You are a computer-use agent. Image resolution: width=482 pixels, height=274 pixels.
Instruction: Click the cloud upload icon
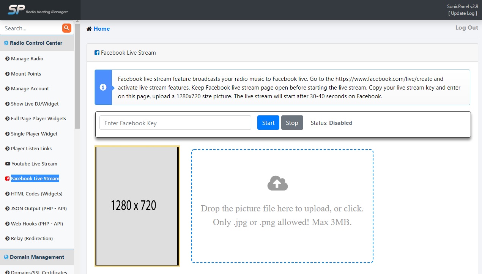(x=277, y=183)
